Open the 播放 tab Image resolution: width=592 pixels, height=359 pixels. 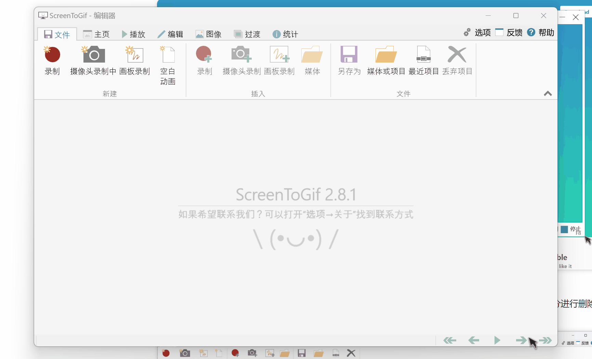coord(133,34)
